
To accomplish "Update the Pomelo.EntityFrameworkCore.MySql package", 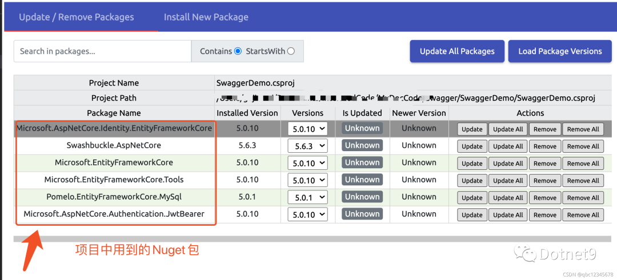I will pyautogui.click(x=472, y=198).
